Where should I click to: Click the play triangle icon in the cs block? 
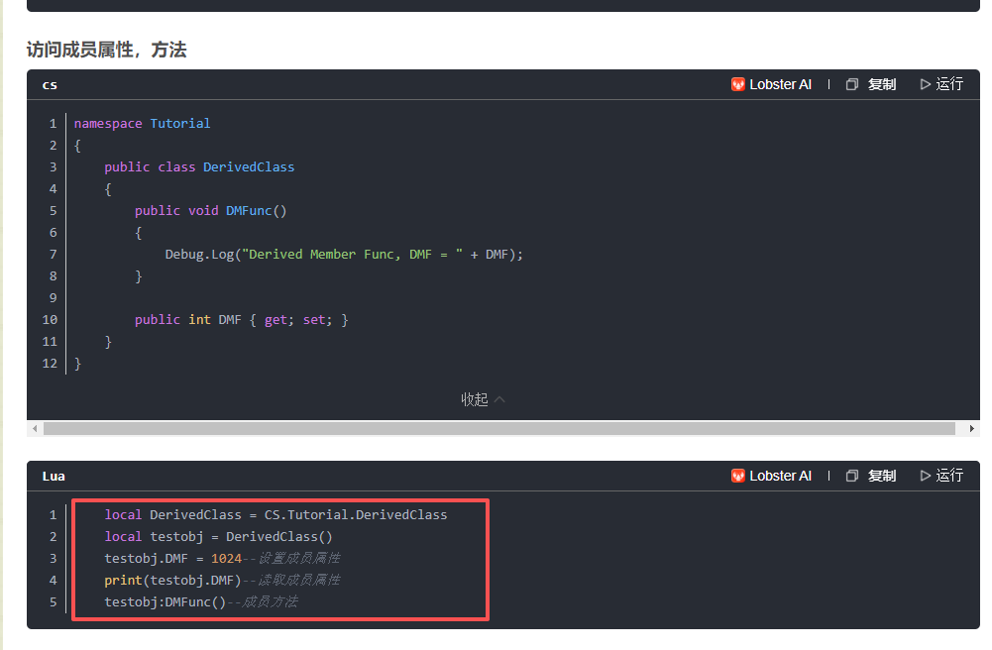point(925,84)
